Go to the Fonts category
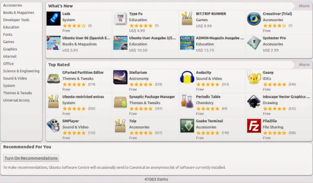Screen dimensions: 313x183 click(x=8, y=35)
